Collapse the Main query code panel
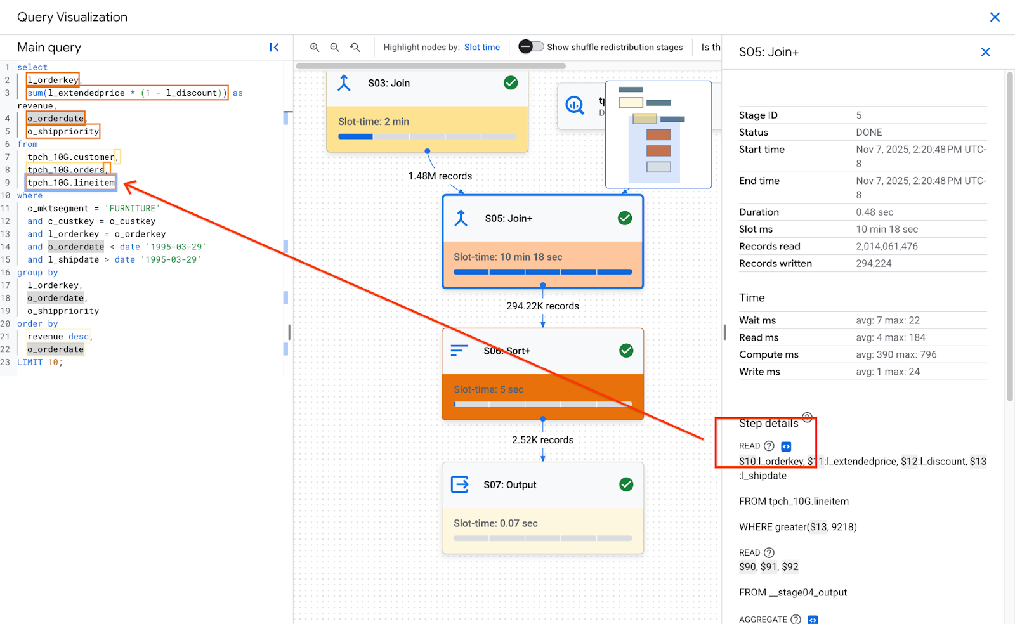 (x=274, y=47)
